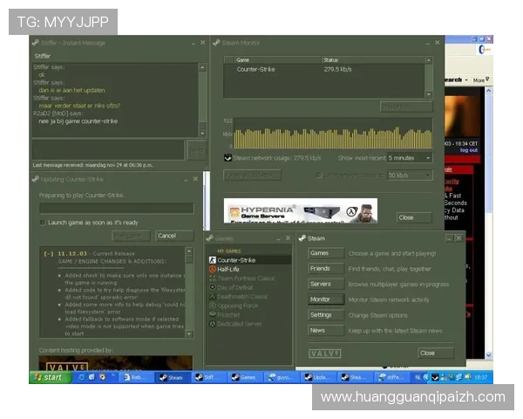
Task: Click the Hypernia Game Servers banner ad
Action: pyautogui.click(x=301, y=211)
